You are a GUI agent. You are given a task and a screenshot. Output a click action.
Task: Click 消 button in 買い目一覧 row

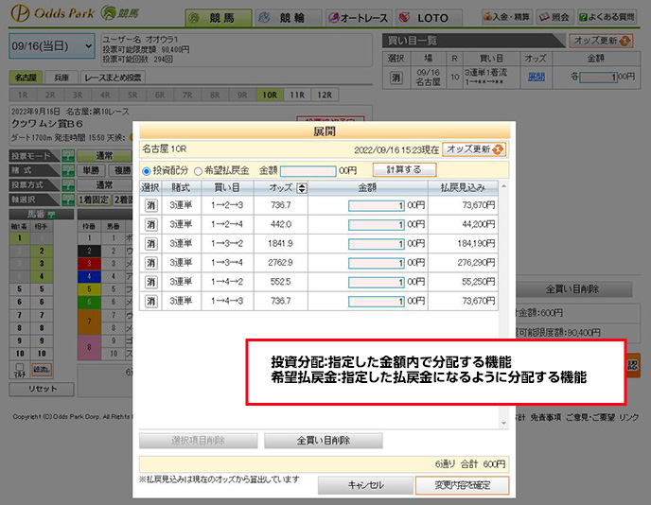[396, 78]
